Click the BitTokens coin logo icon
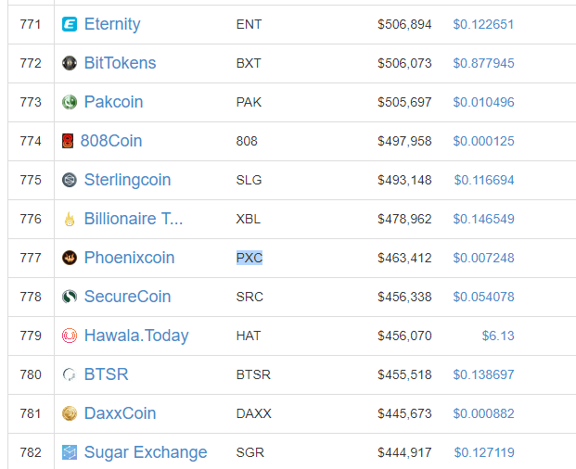 (x=70, y=63)
